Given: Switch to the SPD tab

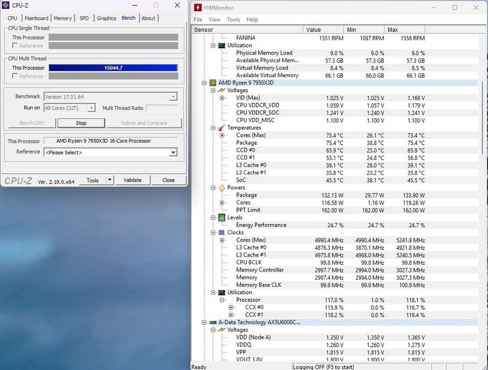Looking at the screenshot, I should [84, 18].
